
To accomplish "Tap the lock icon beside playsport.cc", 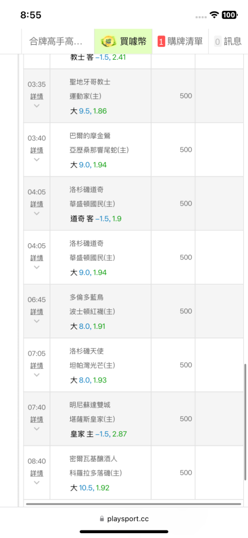I will 101,519.
